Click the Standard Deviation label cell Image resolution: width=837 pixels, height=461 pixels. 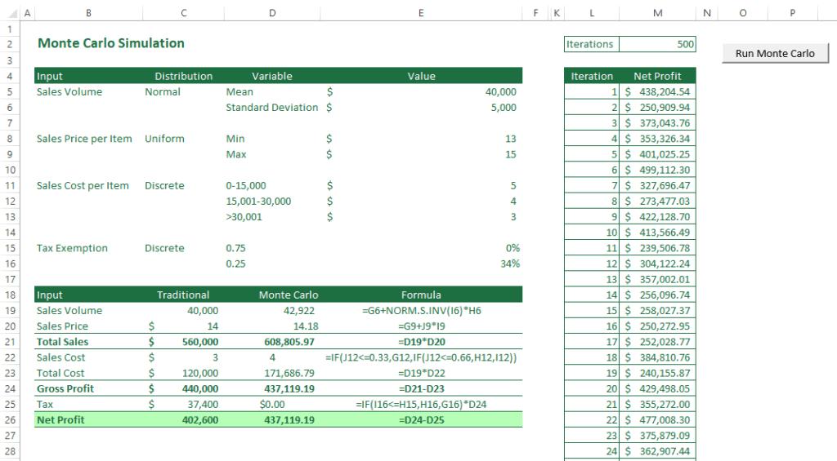[x=271, y=107]
